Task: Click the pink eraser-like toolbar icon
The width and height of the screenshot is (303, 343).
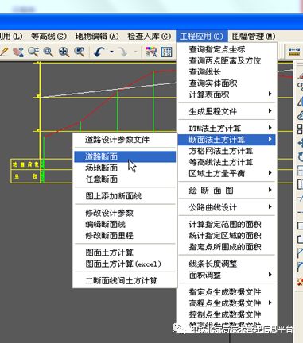Action: pyautogui.click(x=17, y=52)
